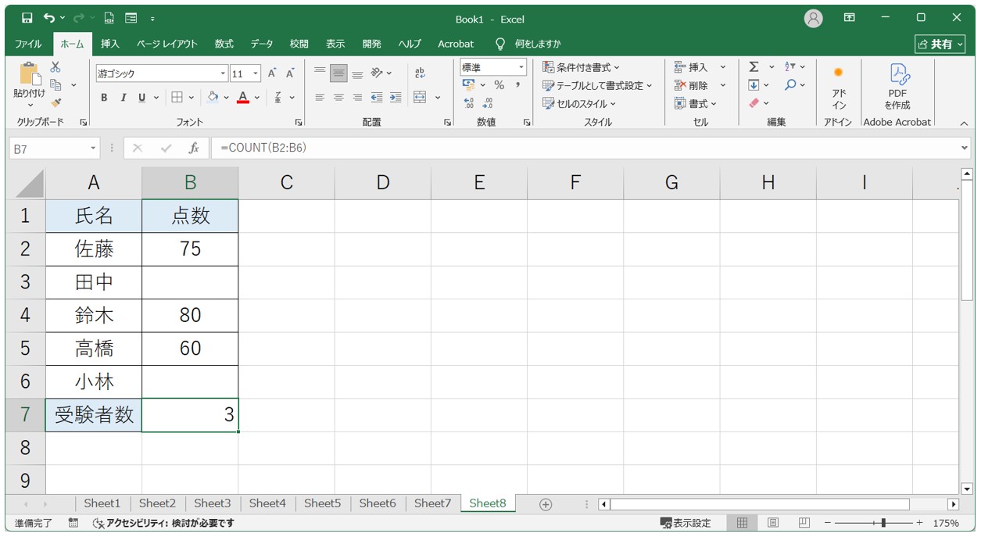This screenshot has width=981, height=537.
Task: Click the Format Painter brush icon
Action: 55,102
